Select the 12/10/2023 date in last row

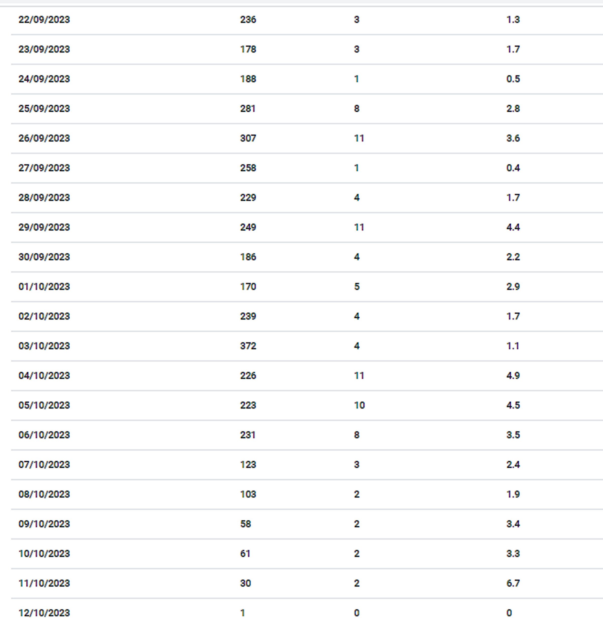click(x=44, y=613)
